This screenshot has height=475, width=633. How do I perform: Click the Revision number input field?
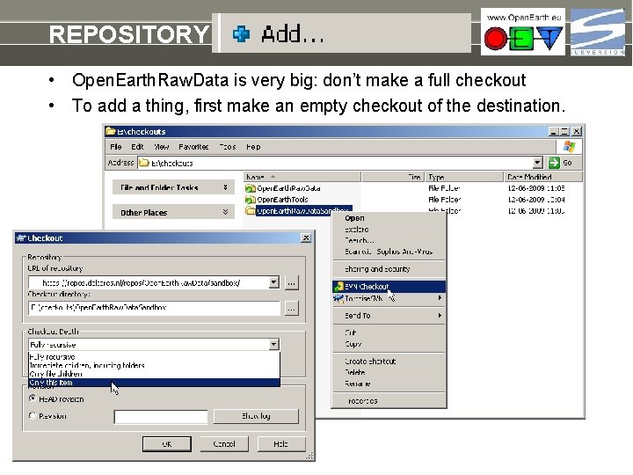[x=161, y=416]
